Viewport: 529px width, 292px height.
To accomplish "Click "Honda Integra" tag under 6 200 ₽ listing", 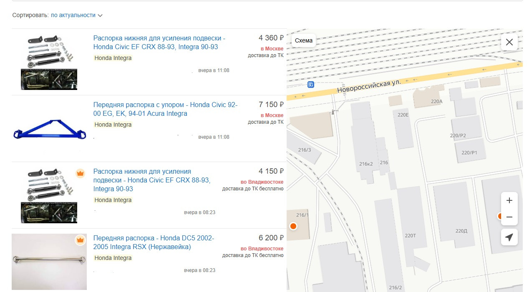I will click(x=113, y=258).
